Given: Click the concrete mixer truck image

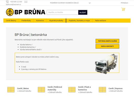Looking at the screenshot, I should click(x=106, y=64).
